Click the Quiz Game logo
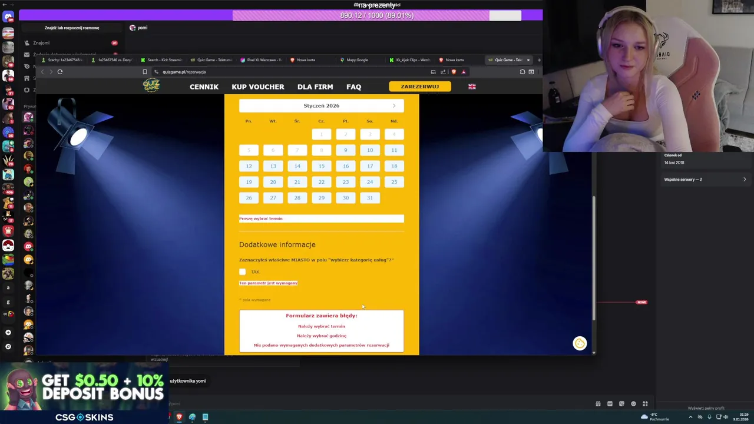The height and width of the screenshot is (424, 754). tap(151, 86)
